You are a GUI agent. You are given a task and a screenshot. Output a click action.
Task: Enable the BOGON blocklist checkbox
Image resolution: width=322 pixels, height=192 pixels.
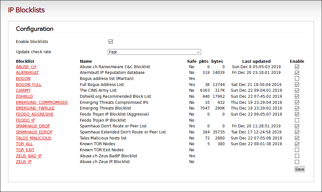click(297, 79)
